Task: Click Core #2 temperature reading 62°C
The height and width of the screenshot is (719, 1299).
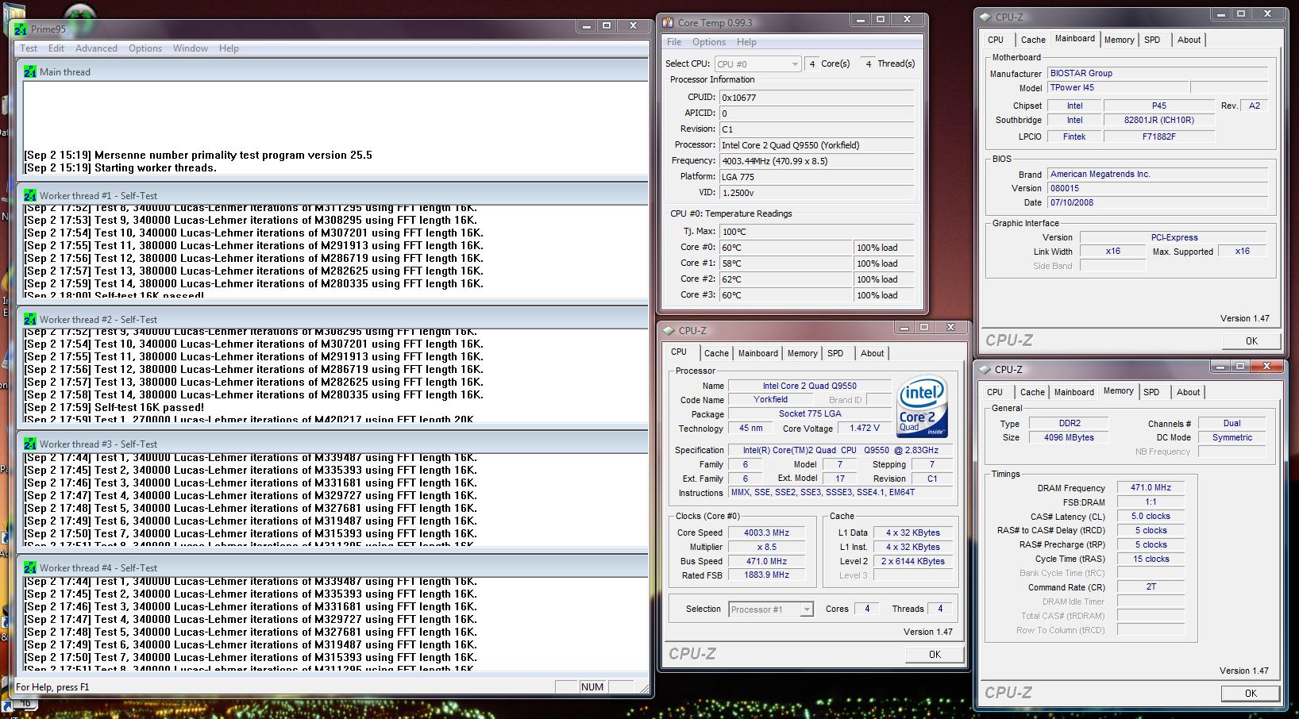Action: 786,279
